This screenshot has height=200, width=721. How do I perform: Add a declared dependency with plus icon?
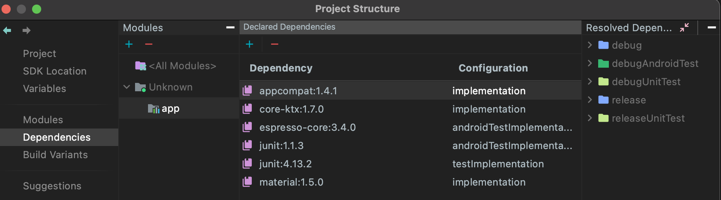249,44
